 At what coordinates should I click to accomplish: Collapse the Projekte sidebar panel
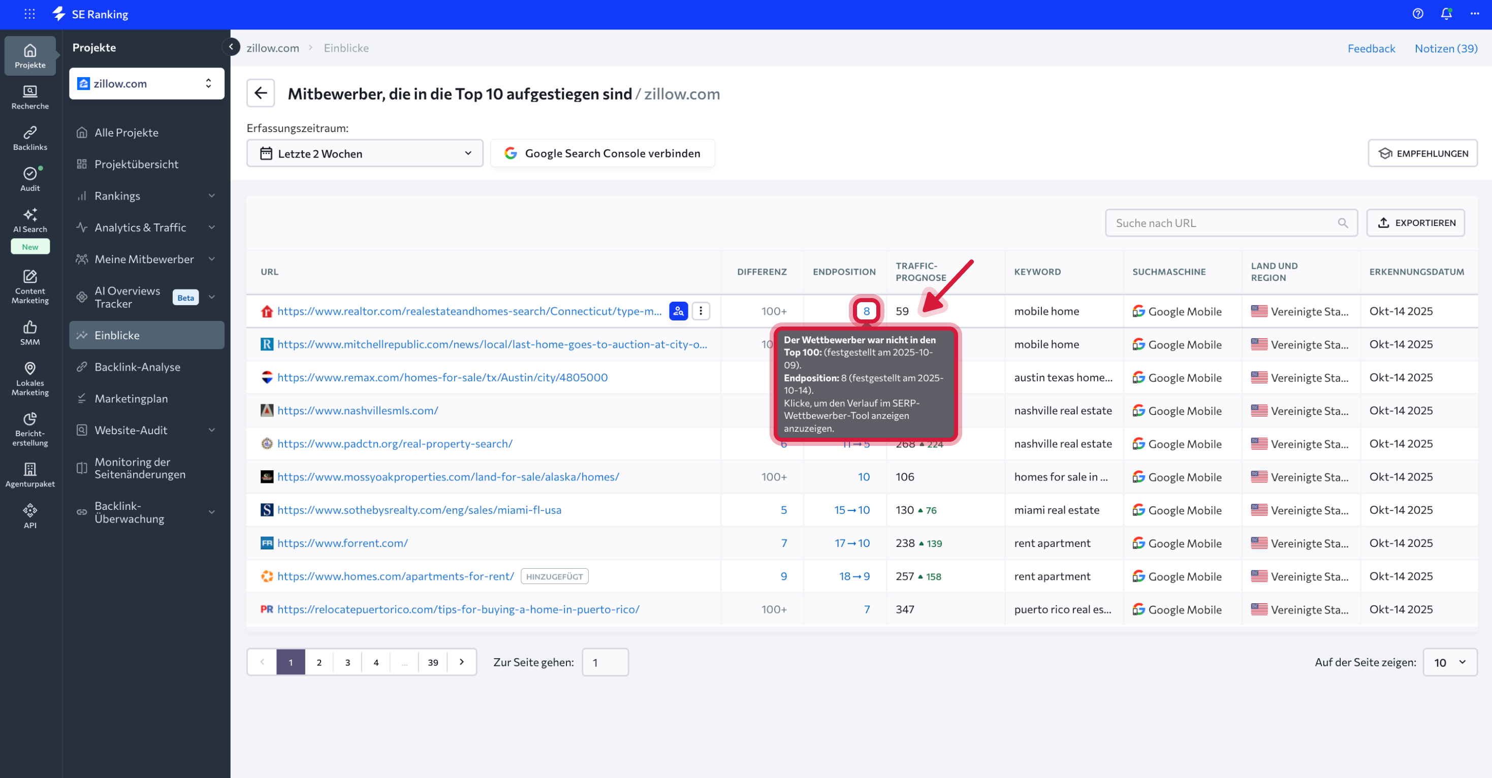[231, 47]
